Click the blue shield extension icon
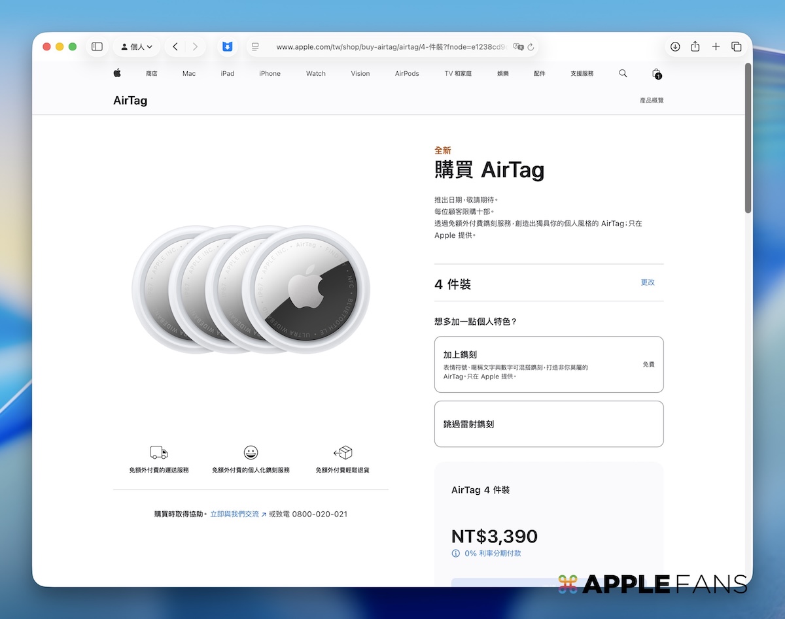The height and width of the screenshot is (619, 785). [227, 46]
